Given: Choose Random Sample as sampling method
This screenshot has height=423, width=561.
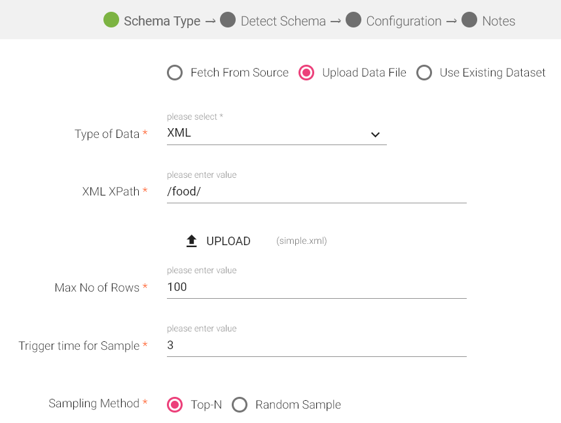Looking at the screenshot, I should coord(240,405).
